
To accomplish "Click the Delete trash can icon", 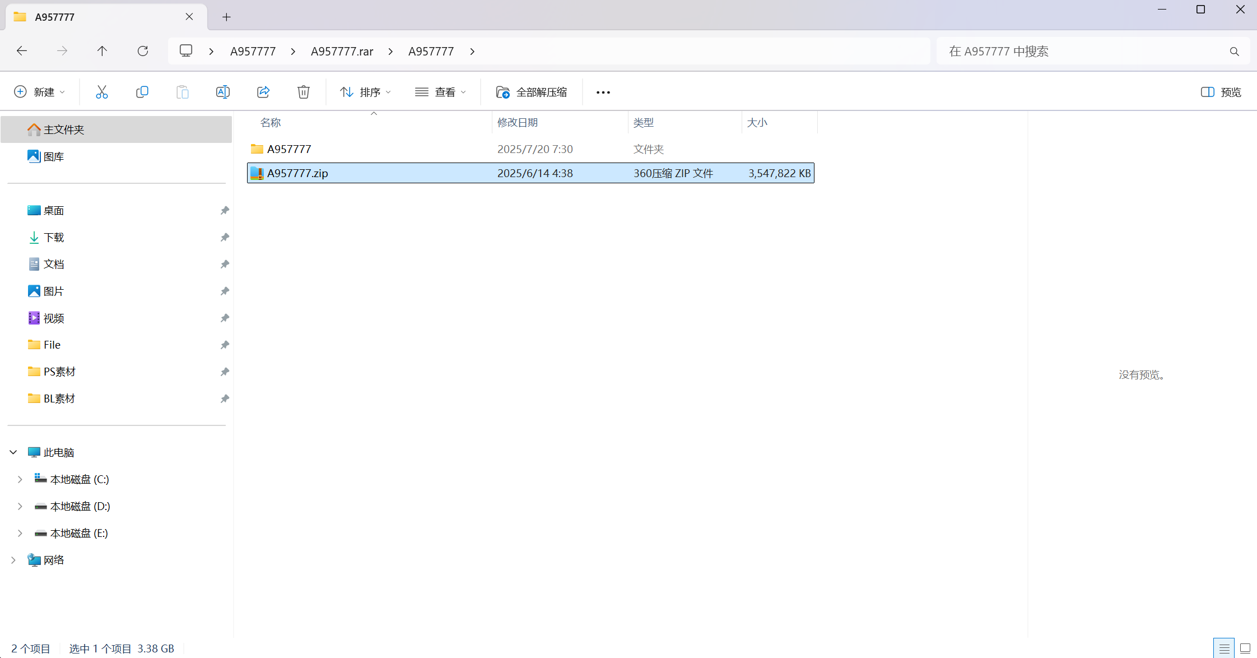I will [x=303, y=92].
